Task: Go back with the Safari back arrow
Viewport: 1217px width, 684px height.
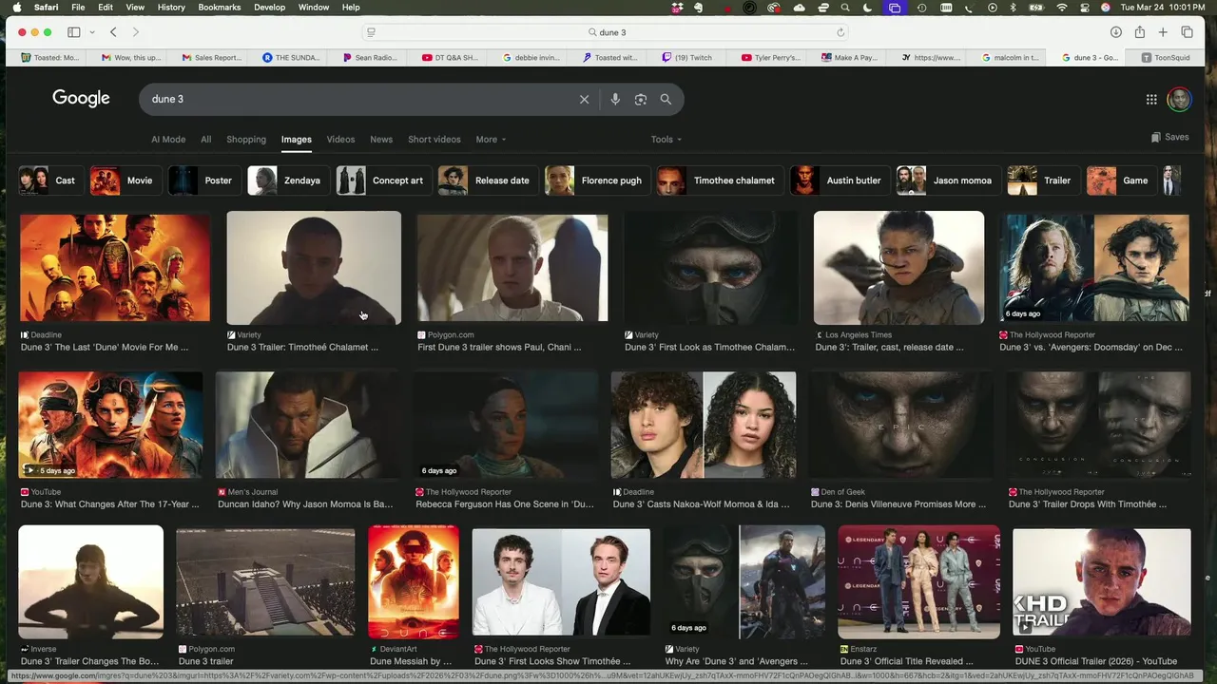Action: [113, 32]
